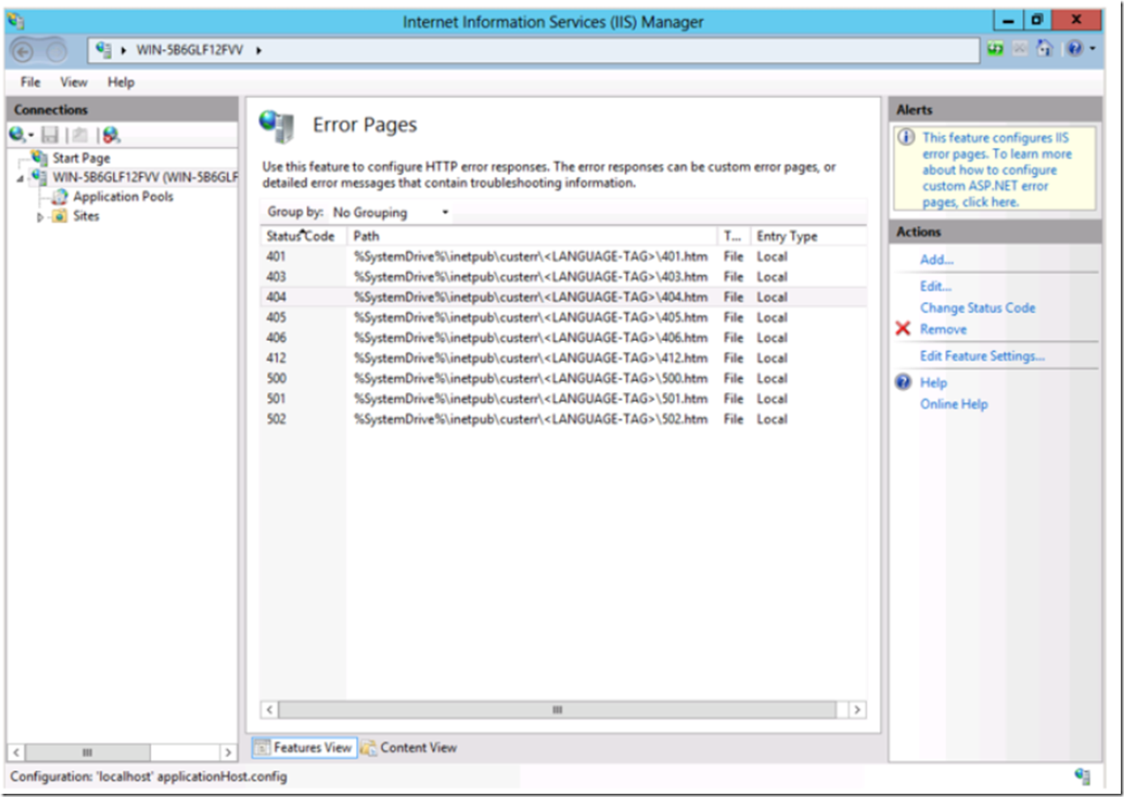Click breadcrumb arrow after WIN-5B6GLF12FVV
The height and width of the screenshot is (797, 1124).
click(259, 50)
